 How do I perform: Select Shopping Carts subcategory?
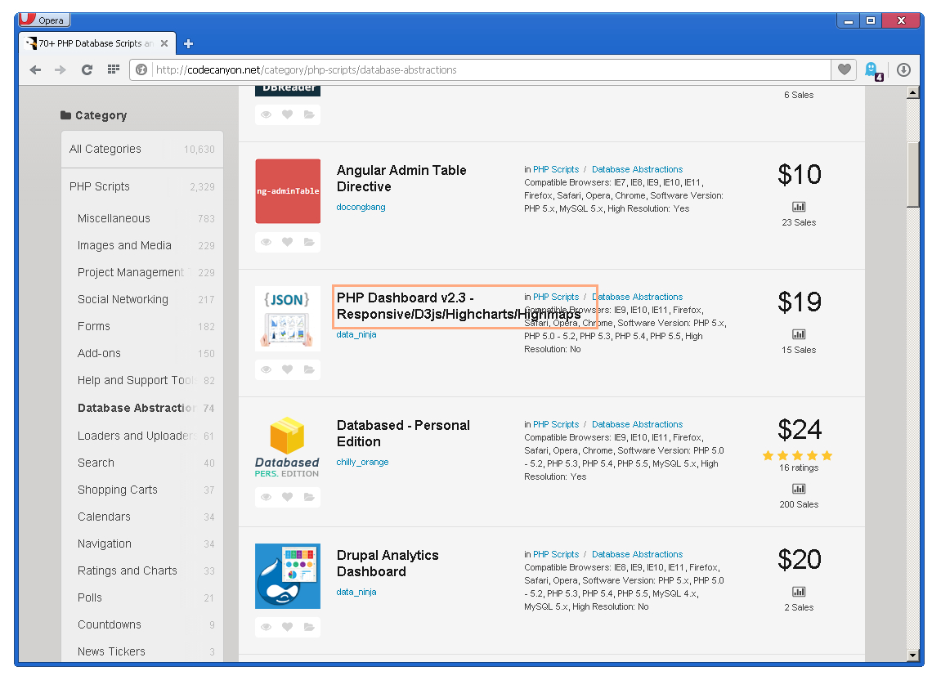(x=142, y=490)
